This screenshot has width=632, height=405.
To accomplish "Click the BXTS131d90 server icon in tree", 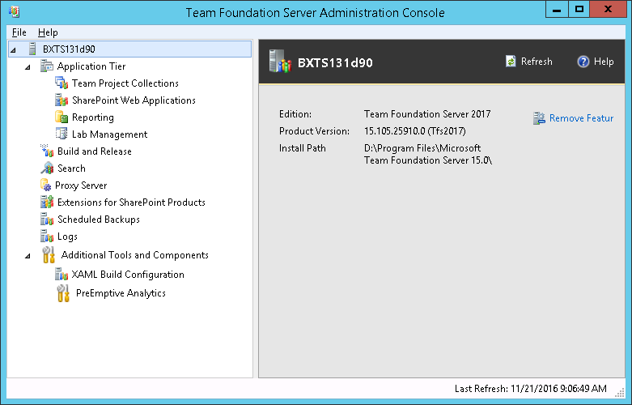I will pos(32,49).
